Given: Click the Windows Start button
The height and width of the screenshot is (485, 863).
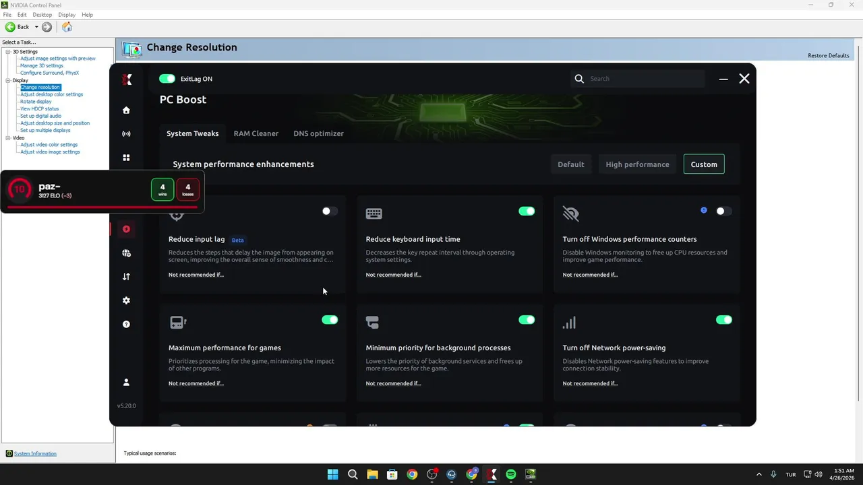Looking at the screenshot, I should pos(332,474).
